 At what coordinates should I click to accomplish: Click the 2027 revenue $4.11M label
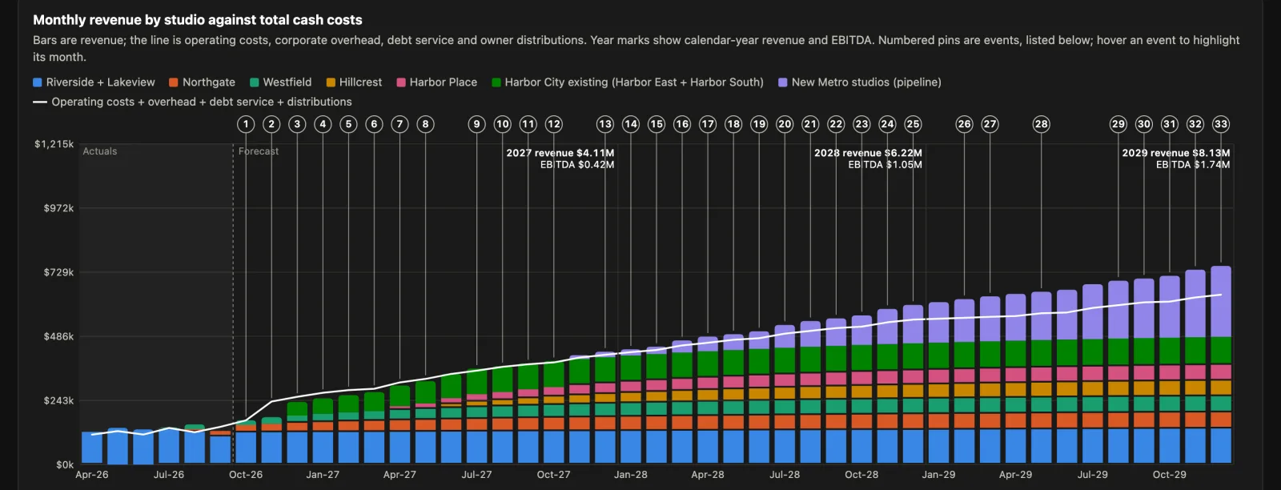560,153
